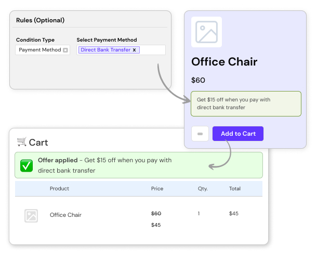Click the cart item thumbnail image
Viewport: 317px width, 260px height.
31,215
